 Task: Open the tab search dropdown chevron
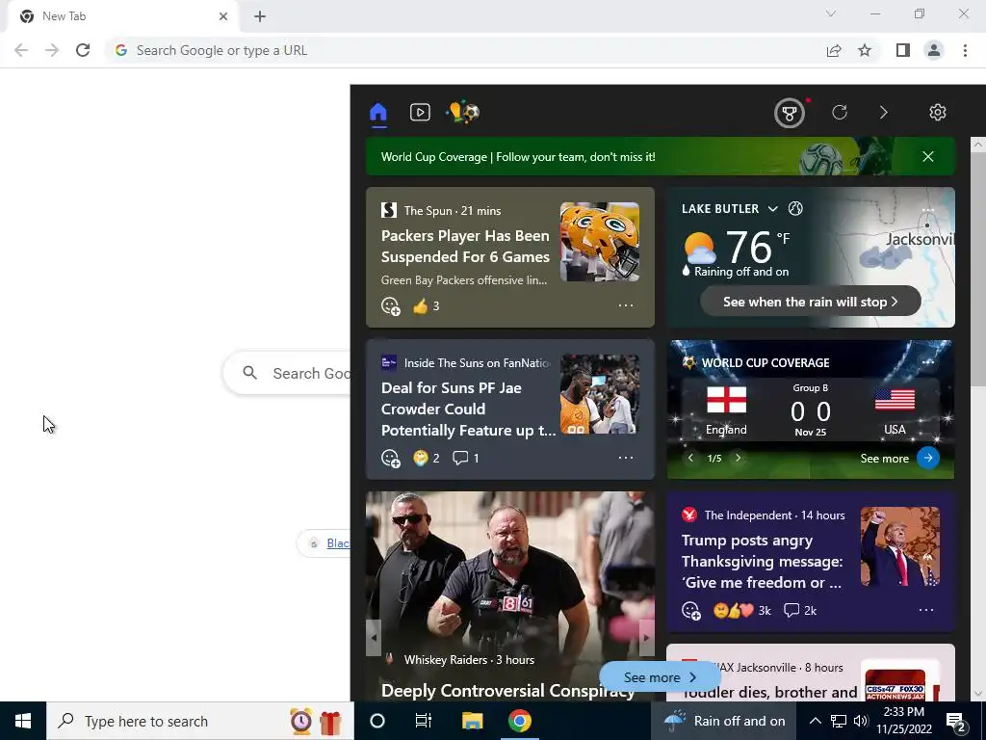(831, 13)
